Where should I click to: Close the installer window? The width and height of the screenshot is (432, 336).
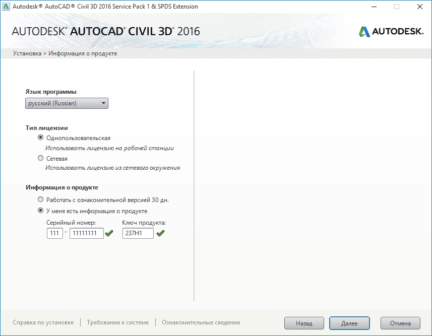pos(419,7)
